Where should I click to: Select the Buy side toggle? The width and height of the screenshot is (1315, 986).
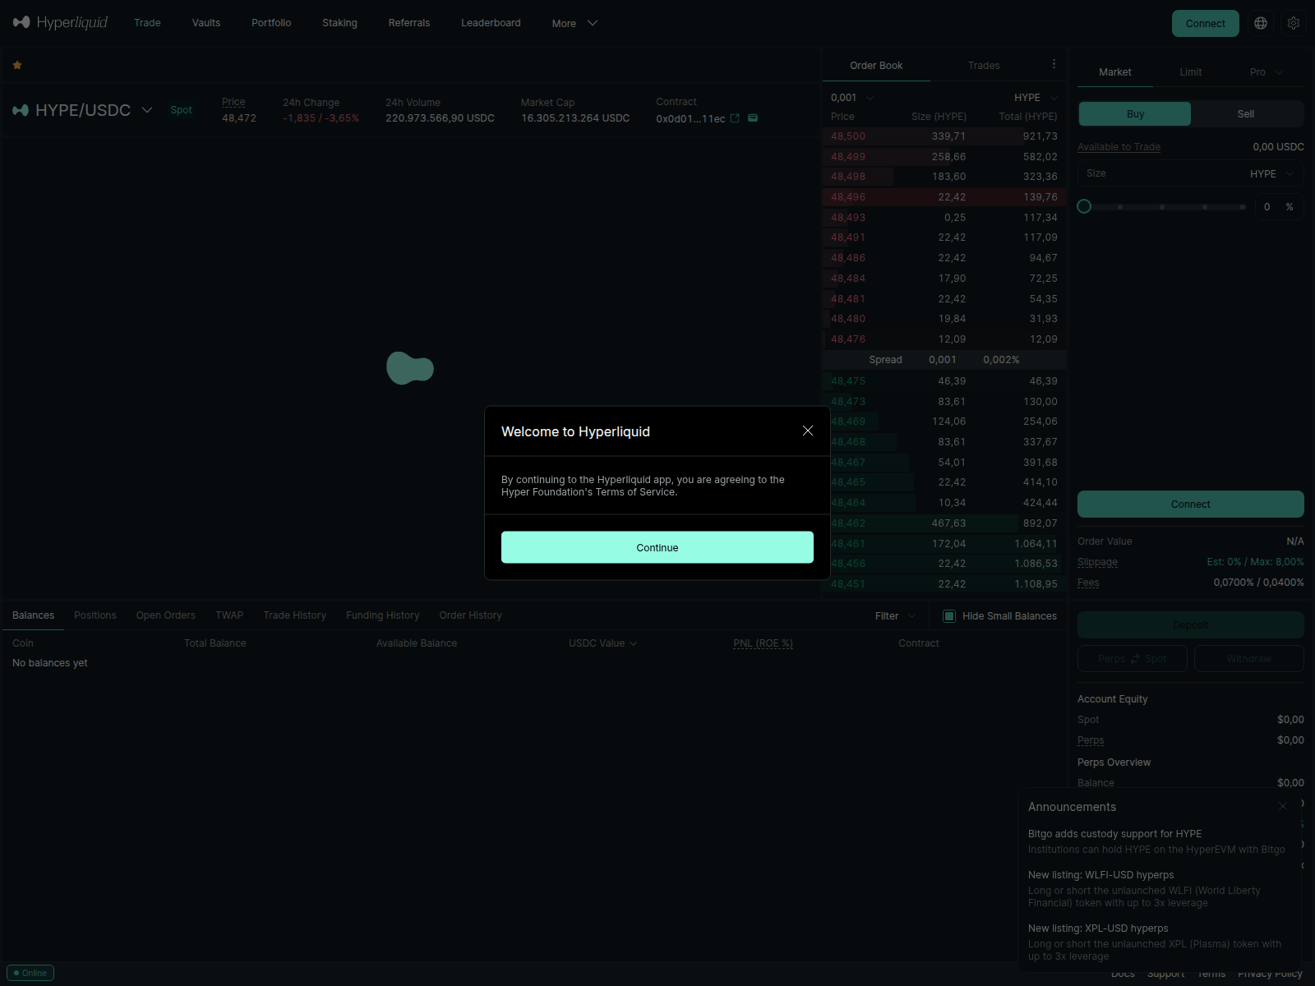click(x=1135, y=114)
